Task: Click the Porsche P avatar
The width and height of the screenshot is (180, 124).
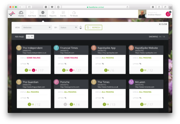Action: click(x=56, y=82)
